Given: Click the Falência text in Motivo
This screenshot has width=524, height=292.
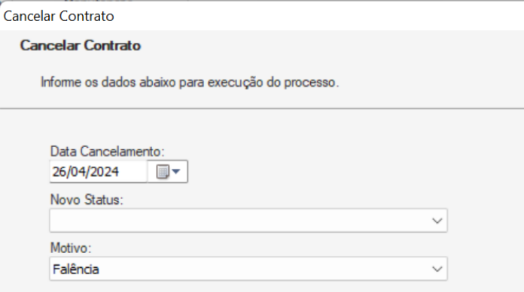Looking at the screenshot, I should (x=76, y=269).
